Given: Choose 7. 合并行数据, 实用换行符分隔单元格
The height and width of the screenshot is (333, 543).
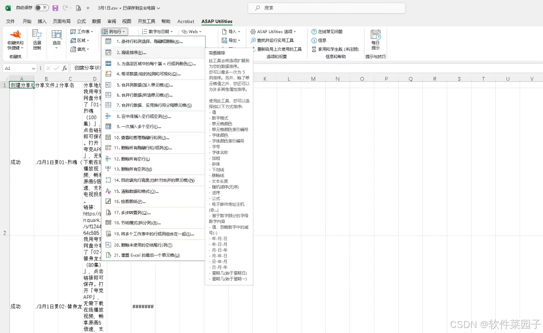Looking at the screenshot, I should point(153,105).
